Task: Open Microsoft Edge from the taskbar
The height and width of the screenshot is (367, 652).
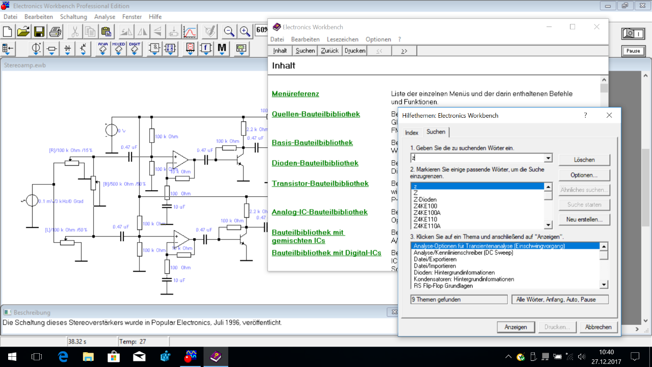Action: coord(63,357)
